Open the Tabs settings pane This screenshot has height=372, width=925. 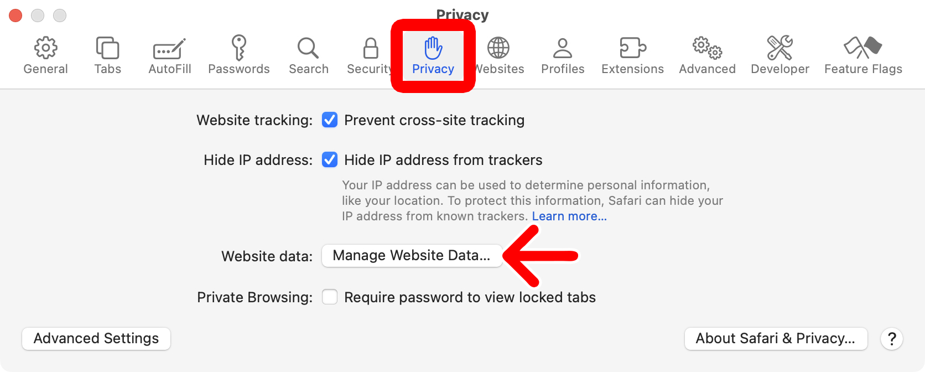click(x=107, y=54)
